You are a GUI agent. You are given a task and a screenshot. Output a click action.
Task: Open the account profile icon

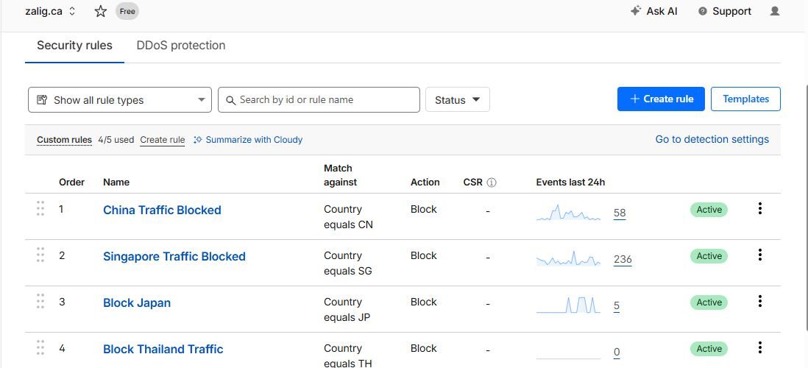point(774,11)
